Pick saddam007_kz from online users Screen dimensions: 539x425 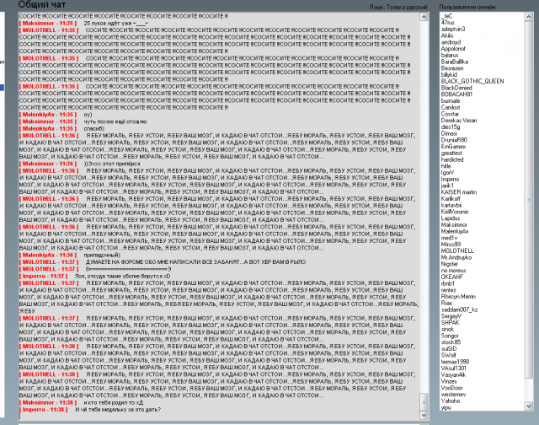(459, 310)
